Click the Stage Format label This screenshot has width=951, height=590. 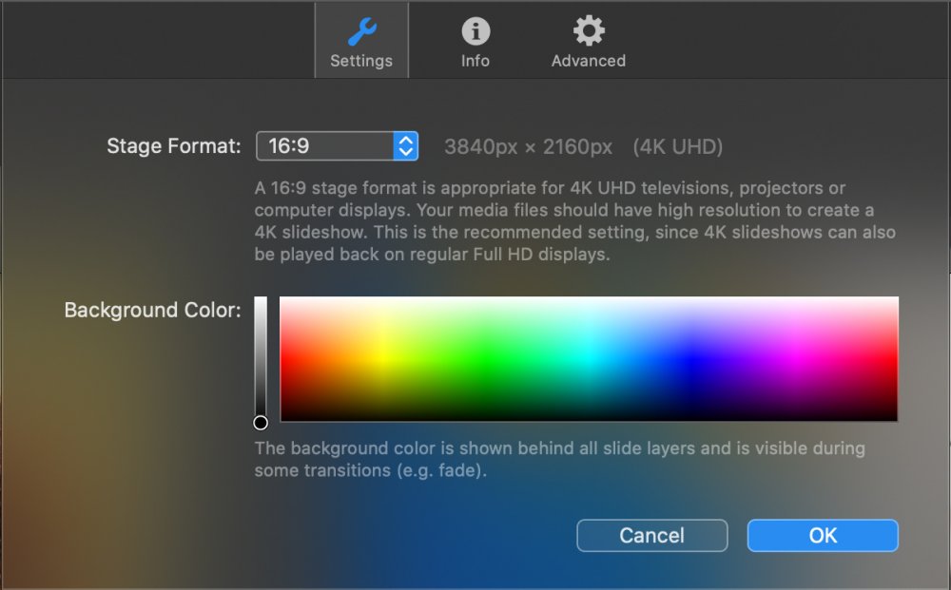point(174,146)
